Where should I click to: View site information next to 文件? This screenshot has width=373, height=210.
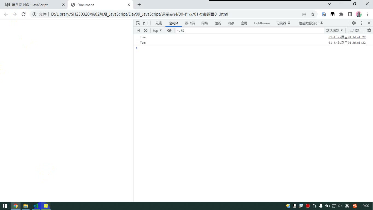coord(34,14)
